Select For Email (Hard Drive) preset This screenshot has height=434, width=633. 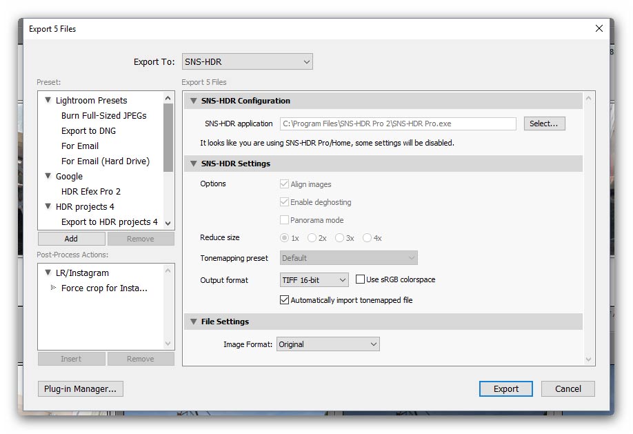[105, 161]
